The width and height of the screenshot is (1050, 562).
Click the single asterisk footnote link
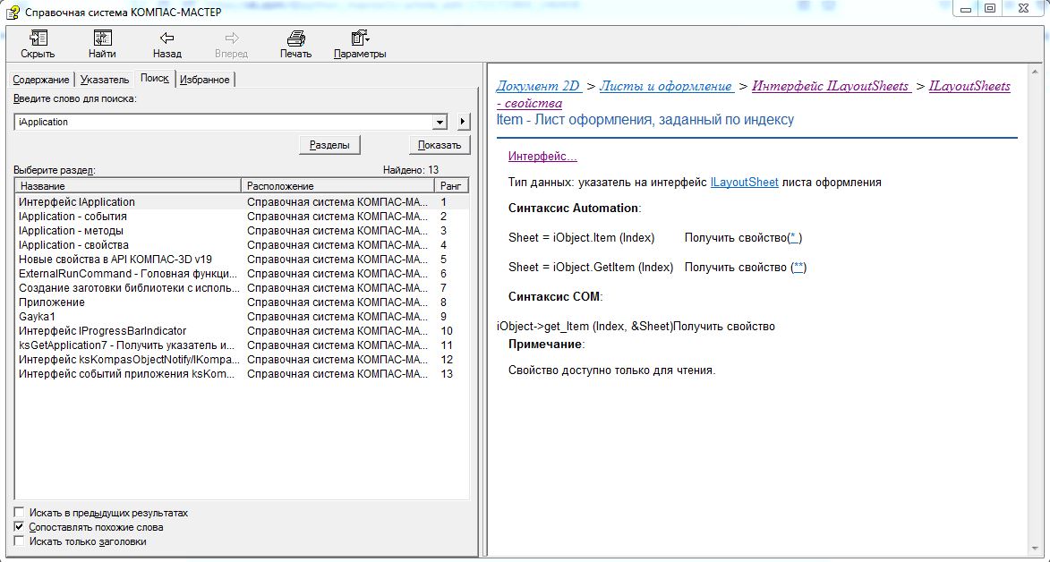(794, 238)
